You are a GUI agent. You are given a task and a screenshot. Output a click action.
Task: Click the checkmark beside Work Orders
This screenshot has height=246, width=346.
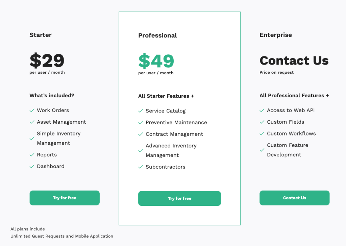[32, 110]
